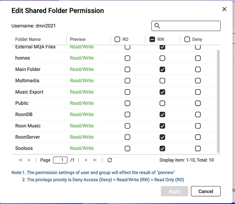Focus the folder search field

(x=186, y=26)
